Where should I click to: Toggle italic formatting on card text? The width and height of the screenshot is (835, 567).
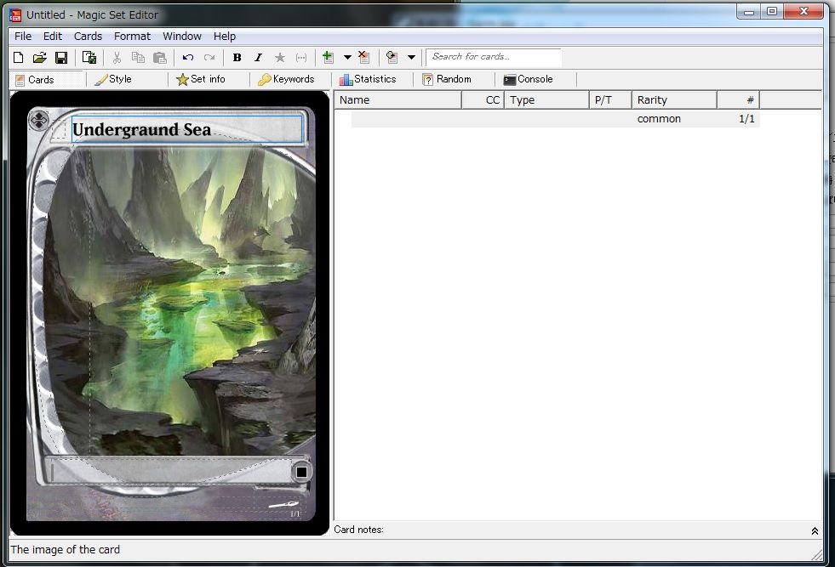point(258,57)
